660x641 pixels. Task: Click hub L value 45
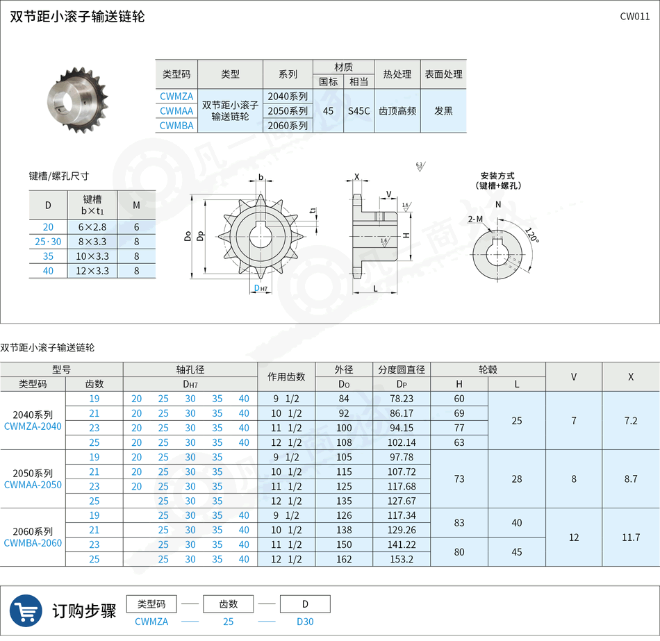pyautogui.click(x=517, y=552)
